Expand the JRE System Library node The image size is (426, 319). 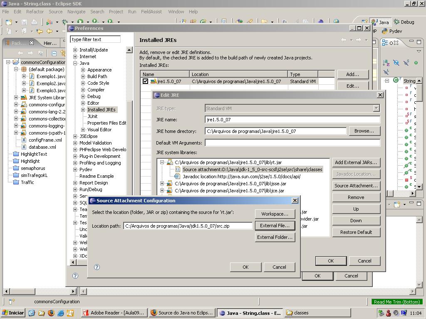[16, 97]
